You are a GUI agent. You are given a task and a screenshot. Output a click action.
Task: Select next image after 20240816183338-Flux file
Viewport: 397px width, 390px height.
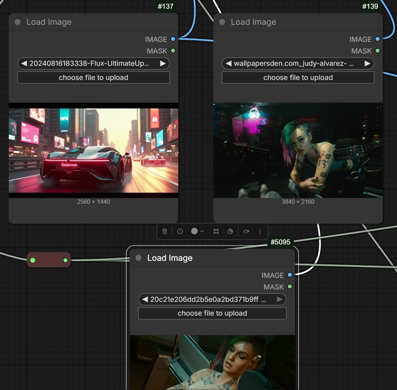pos(163,64)
